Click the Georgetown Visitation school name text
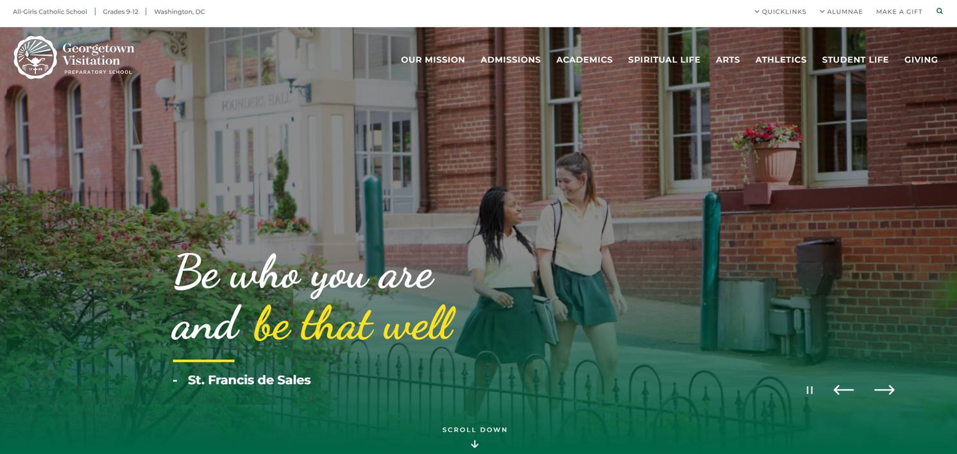 [x=98, y=55]
